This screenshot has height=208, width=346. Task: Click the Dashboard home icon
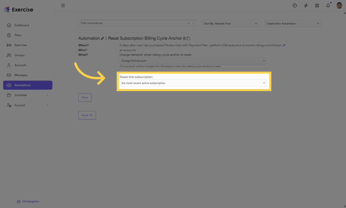tap(9, 25)
